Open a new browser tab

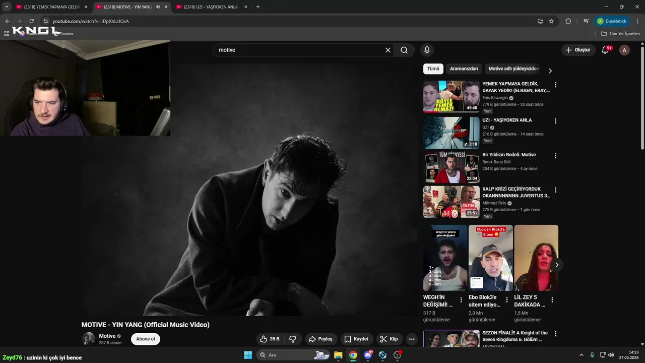(x=258, y=7)
